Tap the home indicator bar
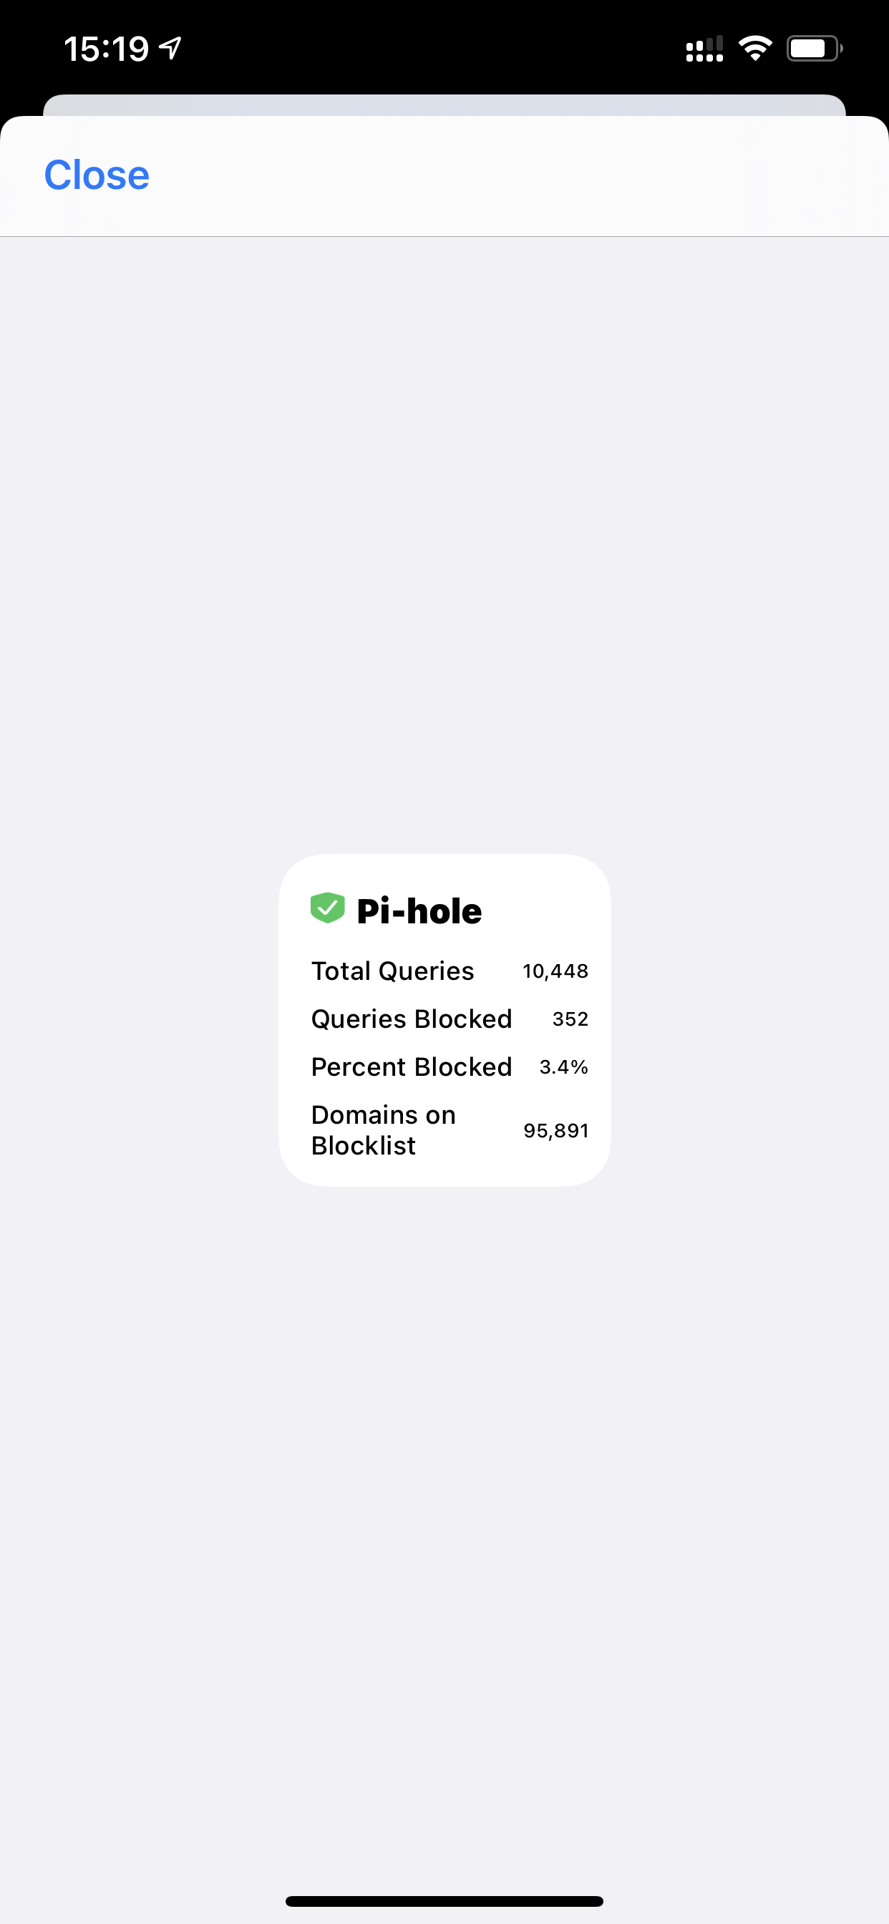Screen dimensions: 889x1924 [x=444, y=1901]
